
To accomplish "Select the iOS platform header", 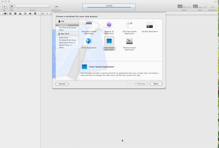I will (67, 21).
